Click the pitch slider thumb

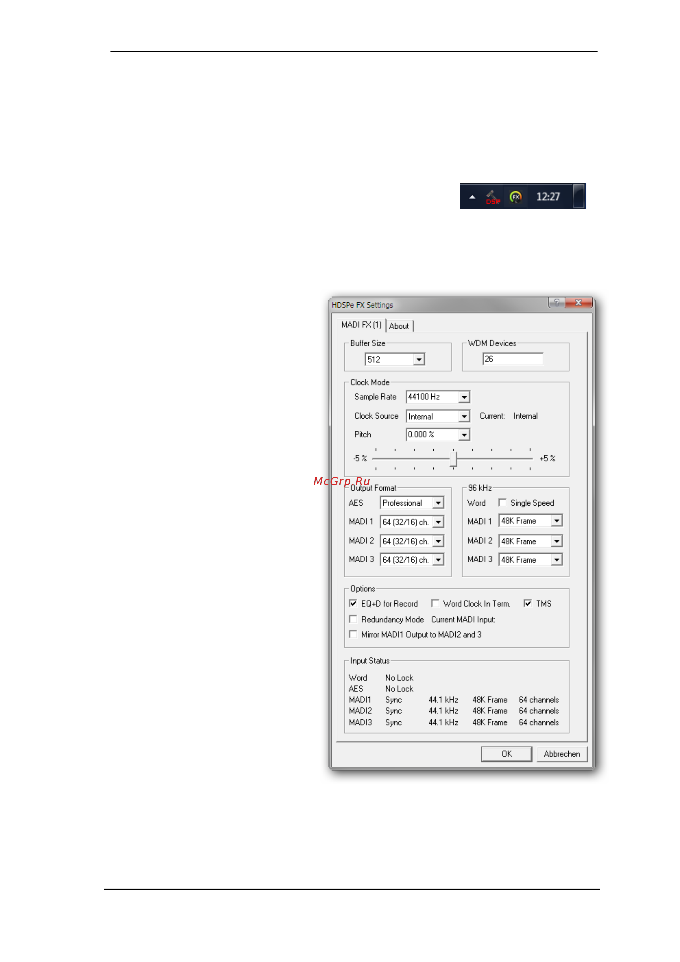[453, 459]
